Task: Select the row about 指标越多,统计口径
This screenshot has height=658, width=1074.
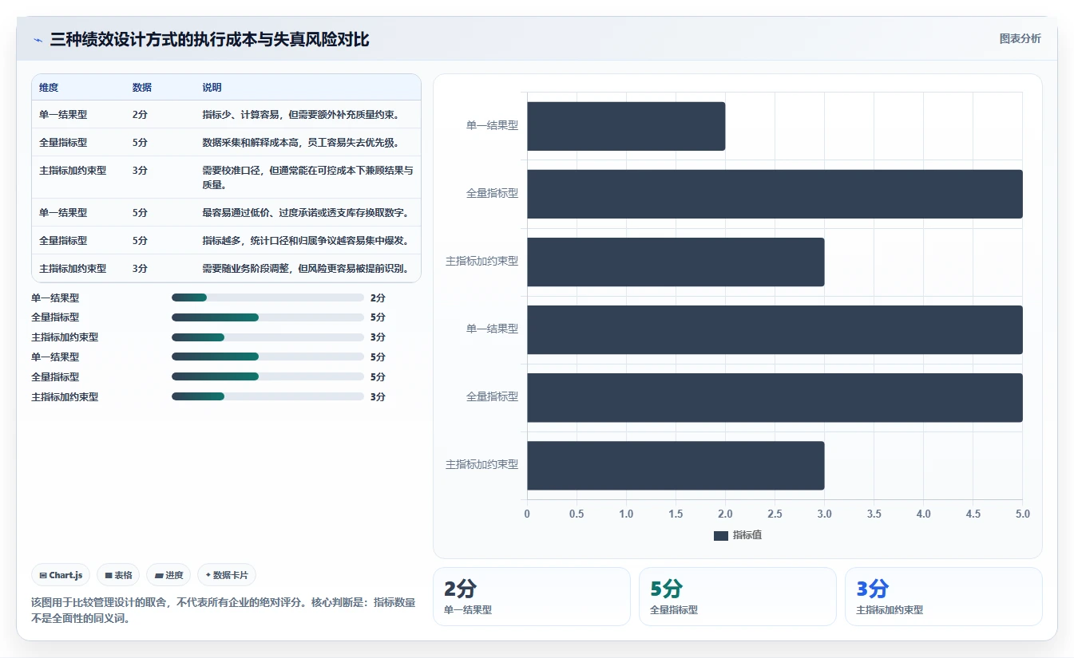Action: pyautogui.click(x=226, y=240)
